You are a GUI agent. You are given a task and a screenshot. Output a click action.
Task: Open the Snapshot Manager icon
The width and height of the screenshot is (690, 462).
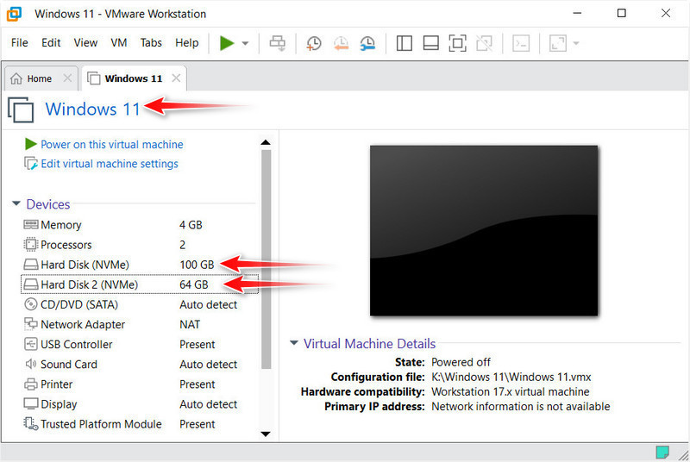[367, 43]
